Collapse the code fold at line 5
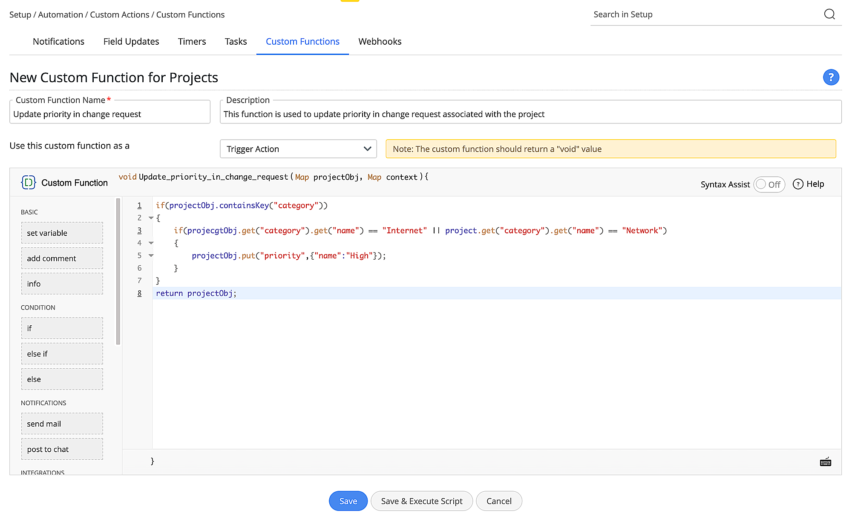852x516 pixels. click(x=150, y=255)
